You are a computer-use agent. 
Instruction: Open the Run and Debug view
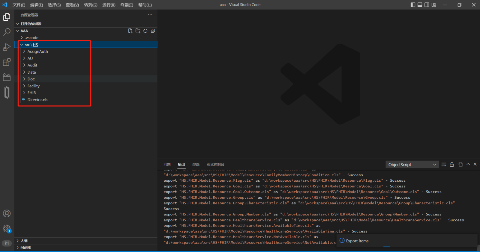[7, 47]
